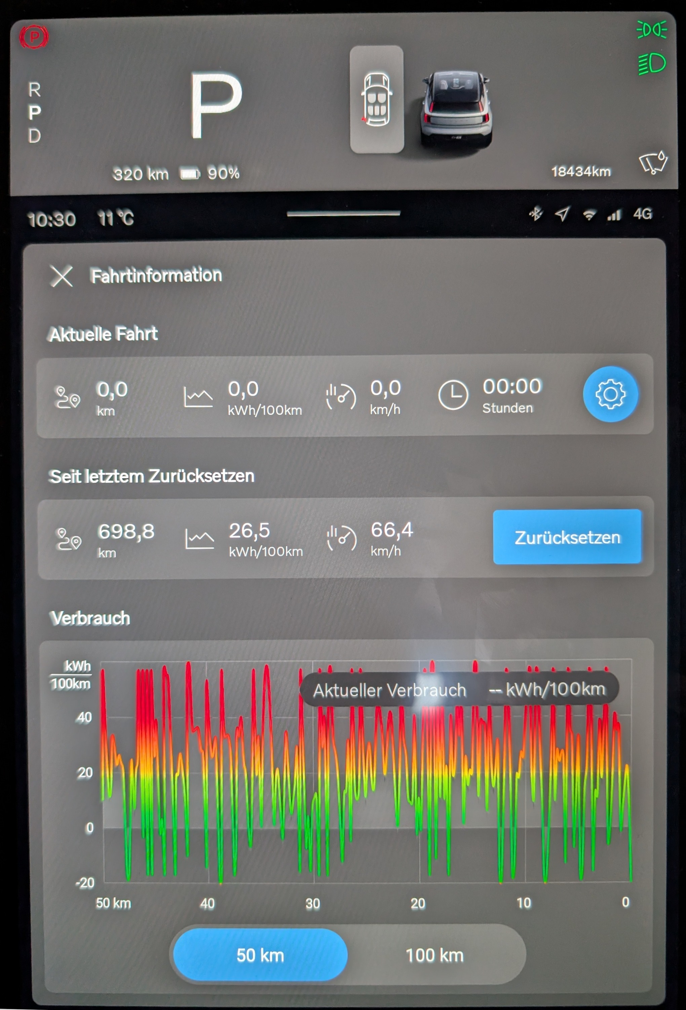Click the red parking brake indicator icon
This screenshot has height=1010, width=686.
(x=34, y=36)
